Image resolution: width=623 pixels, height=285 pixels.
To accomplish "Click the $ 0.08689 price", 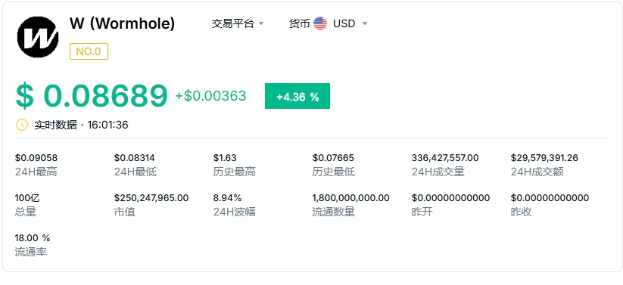I will coord(92,96).
